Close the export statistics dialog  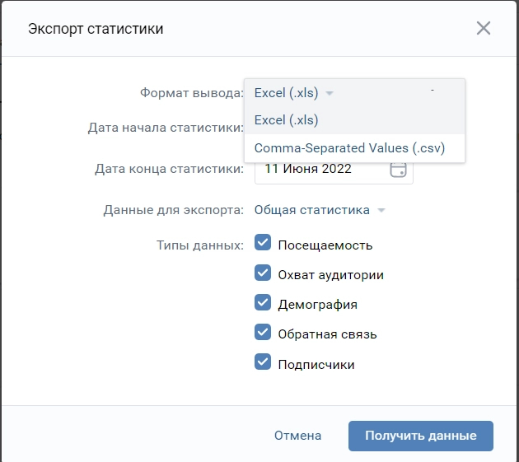[484, 29]
